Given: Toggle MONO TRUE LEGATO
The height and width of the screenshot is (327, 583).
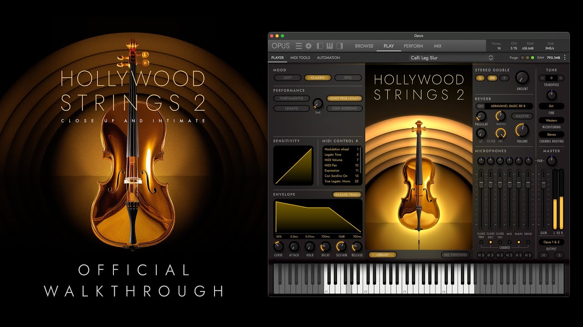Looking at the screenshot, I should coord(344,99).
